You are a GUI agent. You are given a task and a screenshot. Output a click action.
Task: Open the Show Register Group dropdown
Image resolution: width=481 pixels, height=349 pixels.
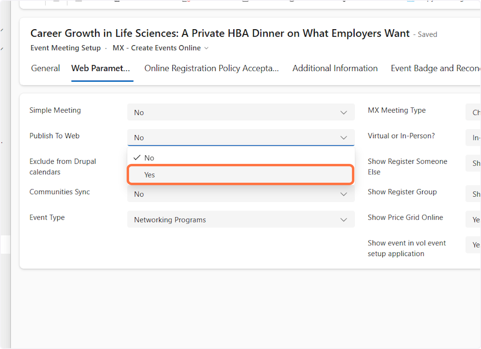pos(473,194)
